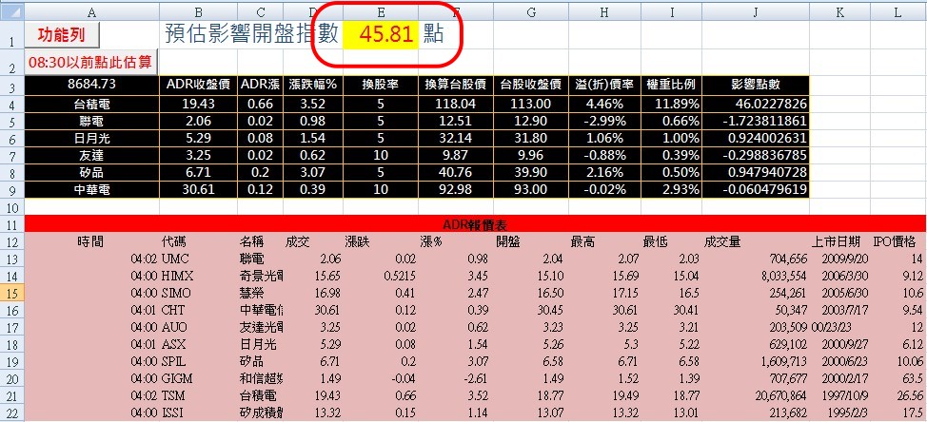Select the 台股收盤價 header cell
927x422 pixels.
530,85
